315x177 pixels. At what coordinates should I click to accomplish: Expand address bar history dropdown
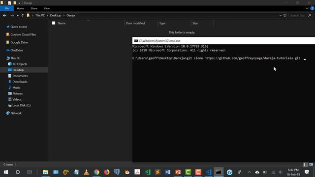(281, 15)
